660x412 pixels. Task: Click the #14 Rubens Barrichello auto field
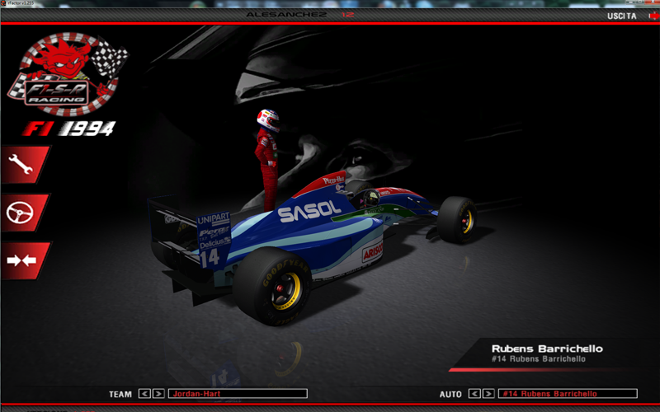point(568,394)
